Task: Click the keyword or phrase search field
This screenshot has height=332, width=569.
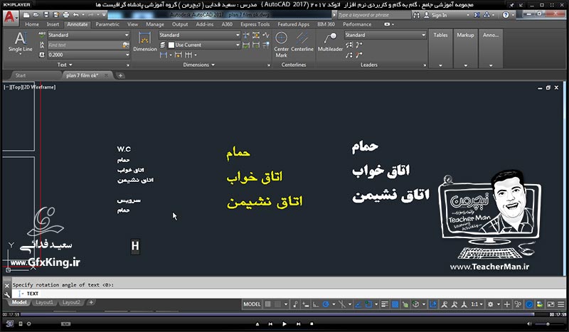Action: [374, 15]
